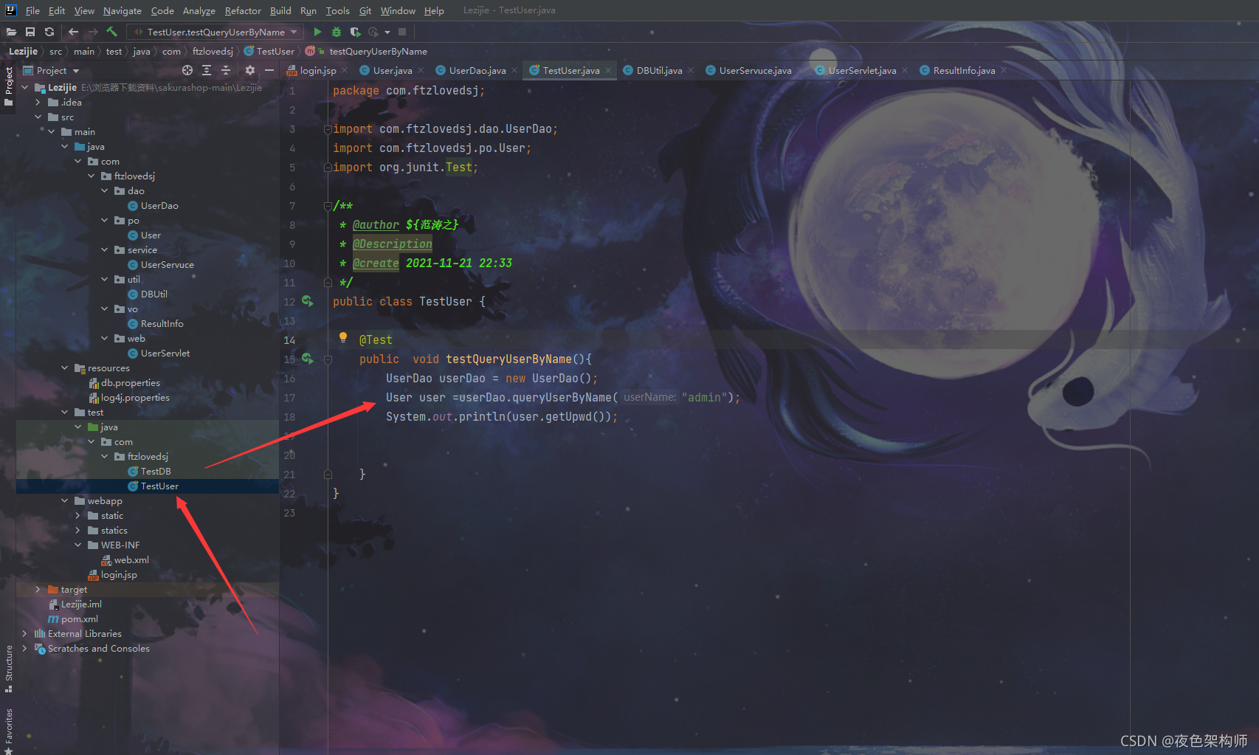The height and width of the screenshot is (755, 1259).
Task: Click run gutter icon beside class TestUser
Action: pos(308,301)
